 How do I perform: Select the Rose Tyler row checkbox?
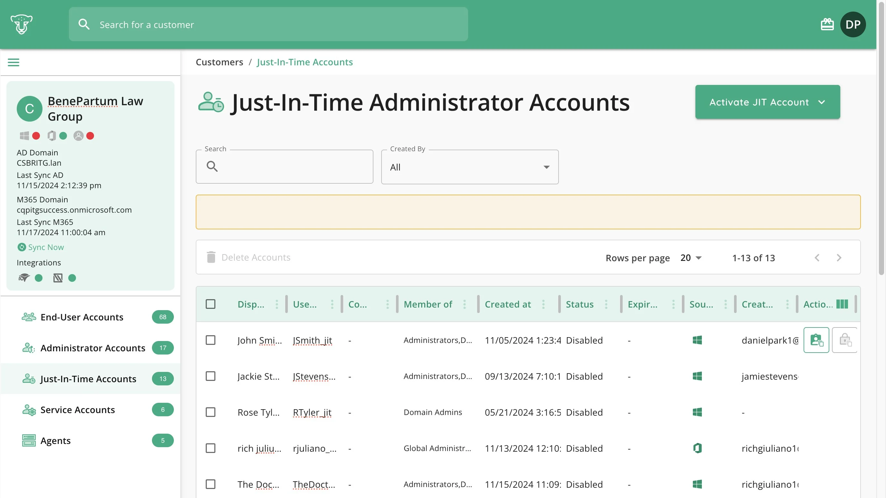pos(211,412)
